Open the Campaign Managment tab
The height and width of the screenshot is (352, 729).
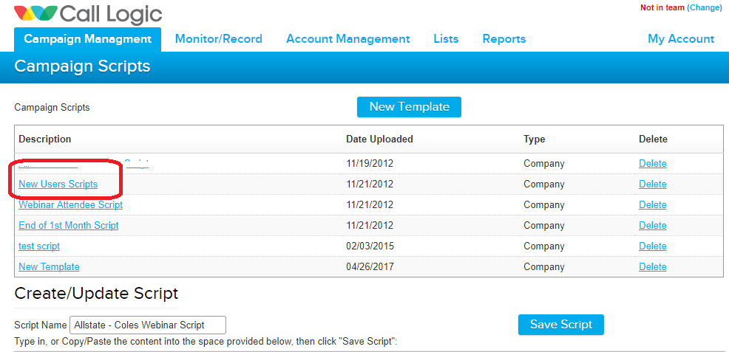[x=87, y=39]
